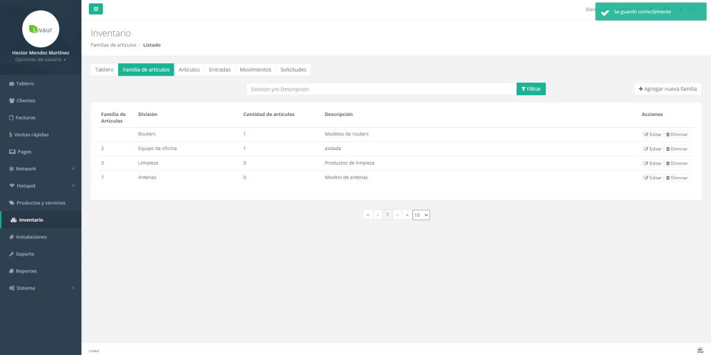Viewport: 711px width, 355px height.
Task: Click the Modelos de routers description
Action: 346,134
